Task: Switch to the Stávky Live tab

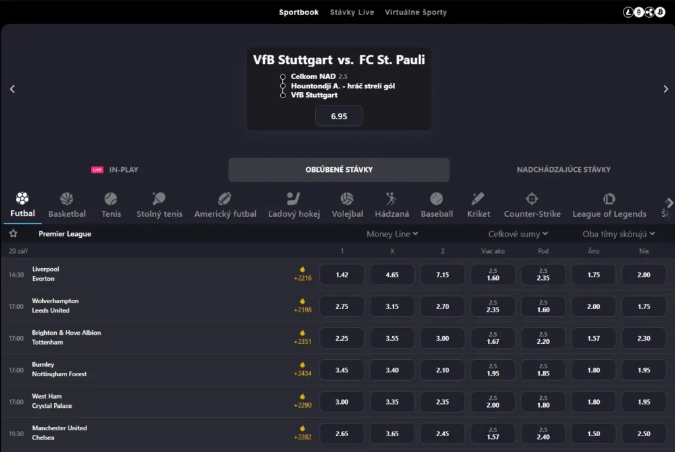Action: [352, 13]
